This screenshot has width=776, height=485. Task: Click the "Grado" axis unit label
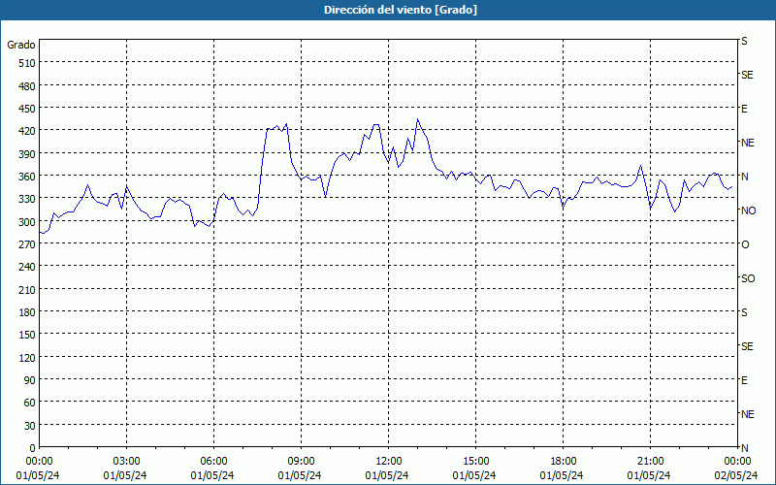pos(21,45)
